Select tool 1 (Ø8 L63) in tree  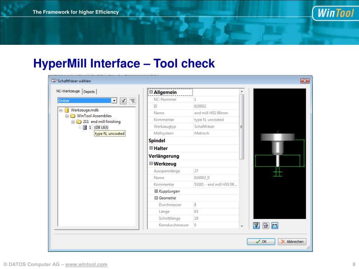[99, 127]
